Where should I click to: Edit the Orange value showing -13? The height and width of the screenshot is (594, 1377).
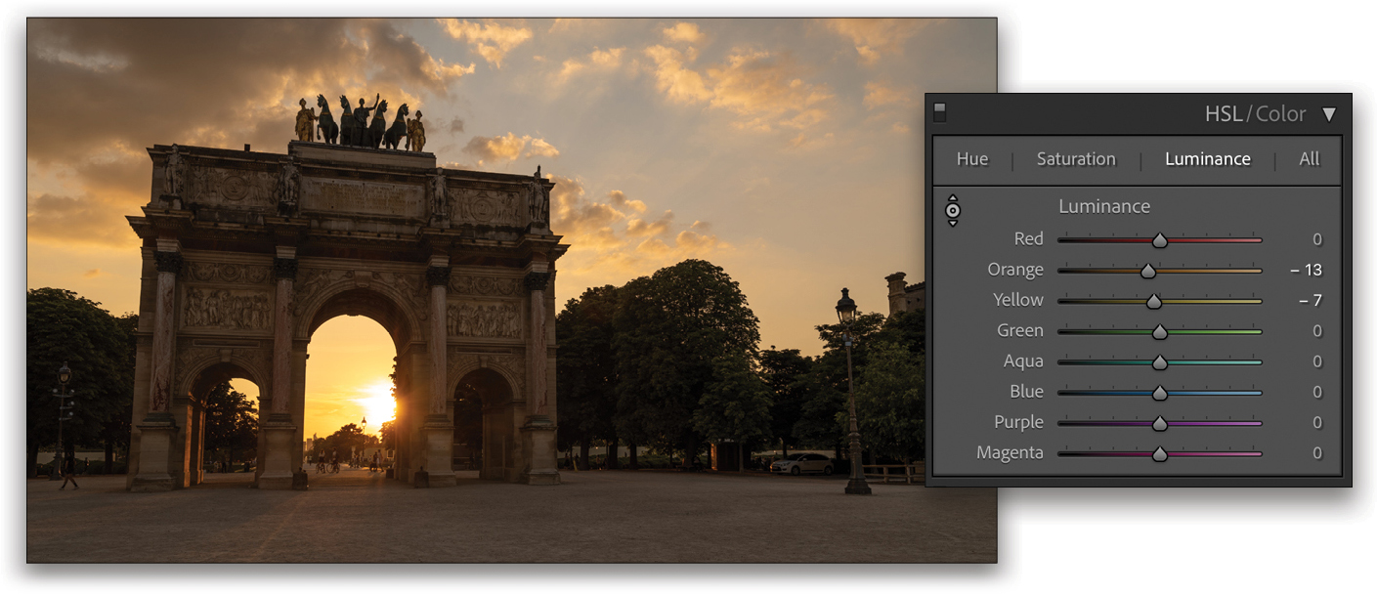click(x=1310, y=269)
